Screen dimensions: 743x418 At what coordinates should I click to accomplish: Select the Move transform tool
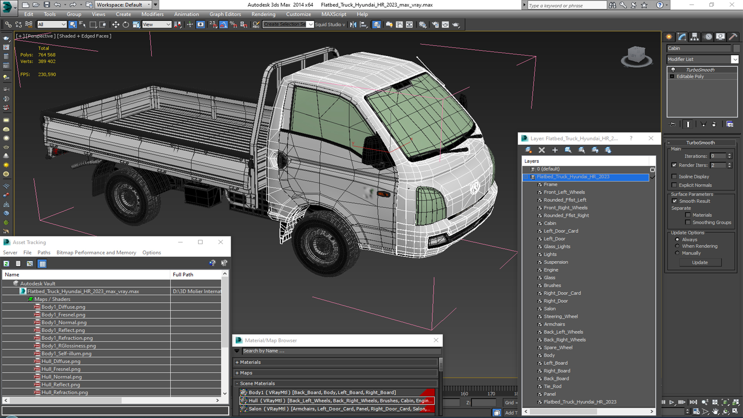click(x=115, y=24)
